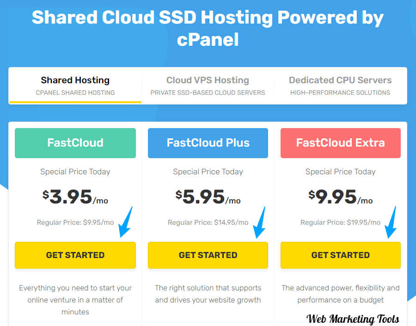This screenshot has width=416, height=326.
Task: Click 'Special Price Today' above the $3.95 price
Action: pos(75,172)
